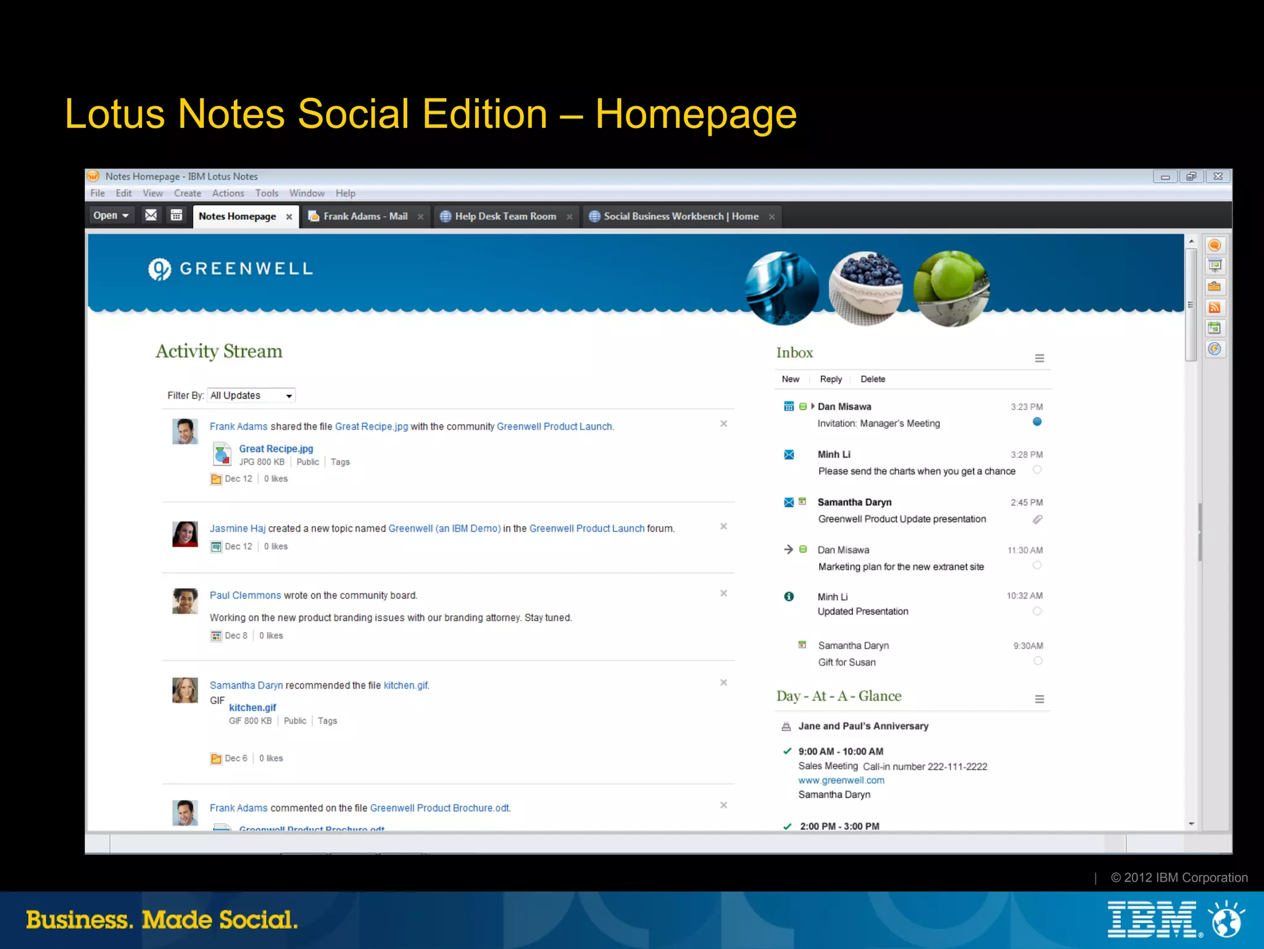Click Frank Adams avatar on Great Recipe post
The height and width of the screenshot is (949, 1264).
185,431
